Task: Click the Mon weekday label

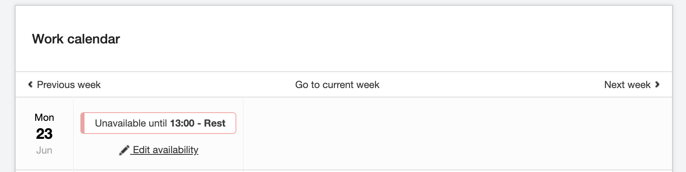Action: click(x=44, y=118)
